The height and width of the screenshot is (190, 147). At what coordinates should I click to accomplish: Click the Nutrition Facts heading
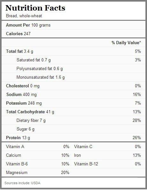[x=35, y=8]
